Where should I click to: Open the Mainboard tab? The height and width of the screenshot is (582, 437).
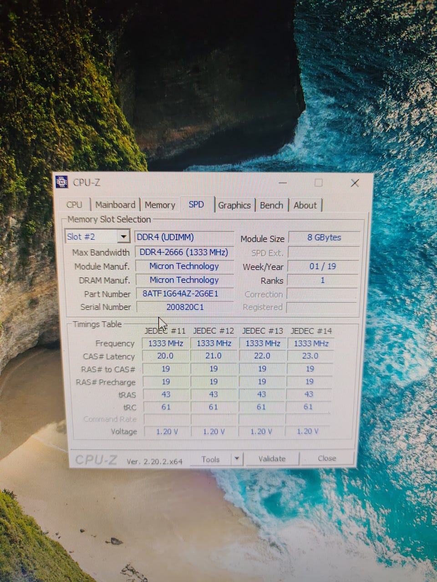coord(115,205)
